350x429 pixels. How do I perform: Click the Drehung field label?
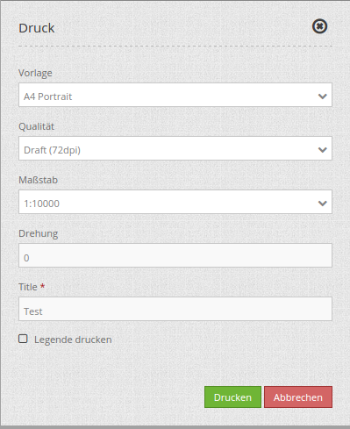click(x=39, y=233)
